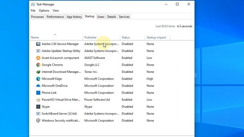Select the Skype name text
The image size is (244, 137).
(46, 107)
